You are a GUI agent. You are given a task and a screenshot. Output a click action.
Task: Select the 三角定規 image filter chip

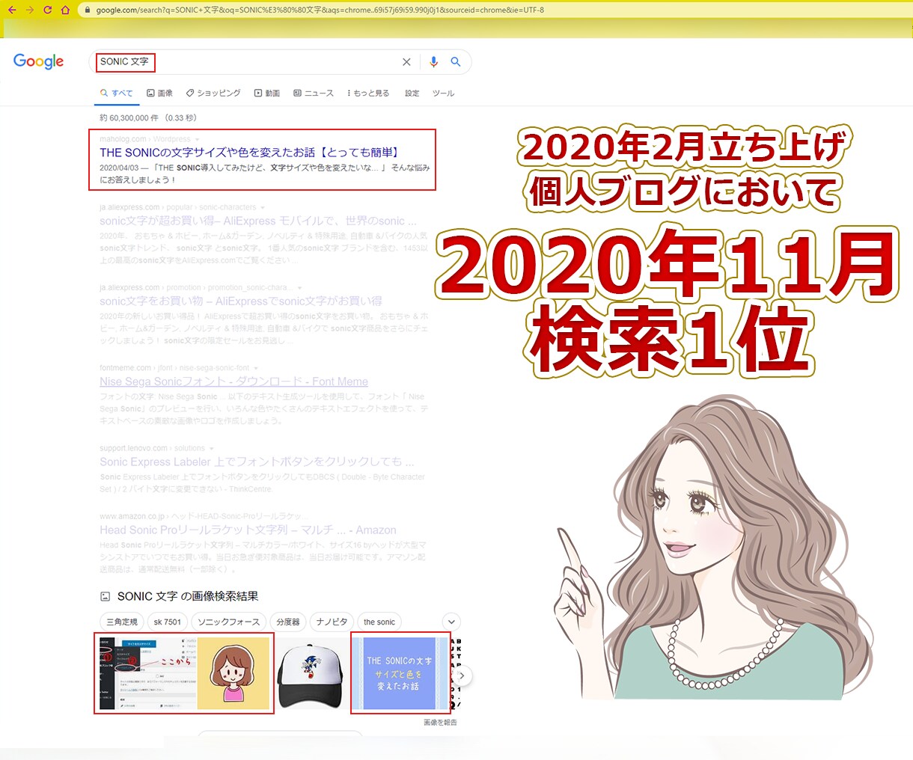(x=121, y=622)
